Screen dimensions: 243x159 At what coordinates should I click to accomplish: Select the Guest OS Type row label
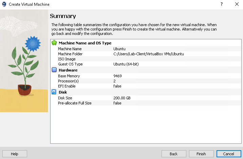click(70, 64)
